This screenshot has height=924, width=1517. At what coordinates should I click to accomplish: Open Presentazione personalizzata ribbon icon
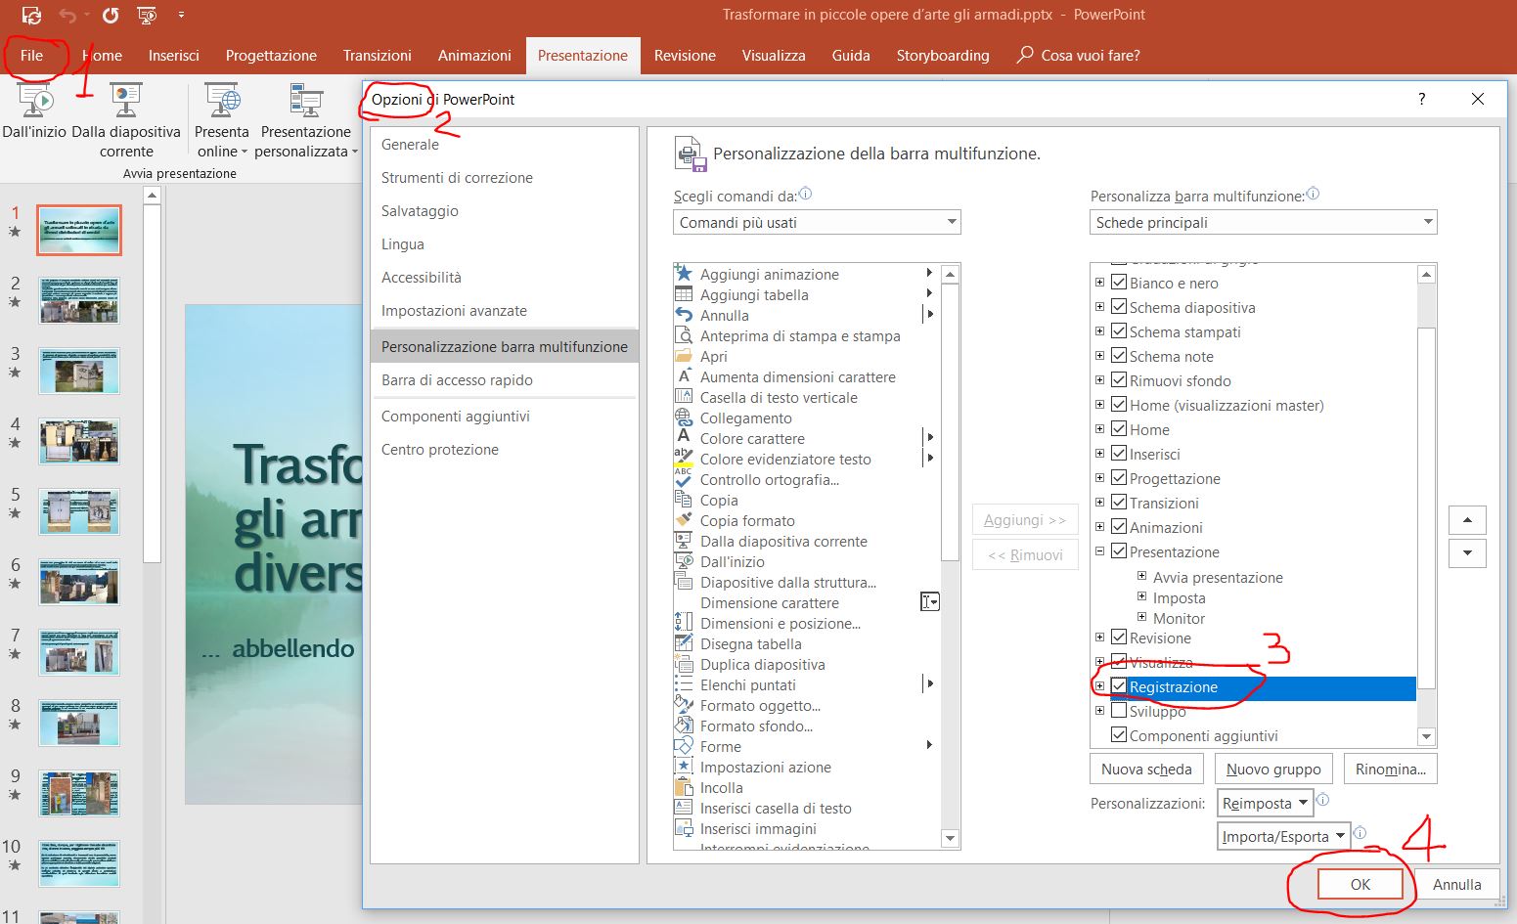(x=305, y=102)
